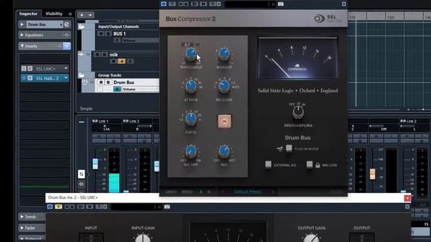The height and width of the screenshot is (242, 431).
Task: Toggle SSL LMC+ window activate button
Action: (x=50, y=206)
